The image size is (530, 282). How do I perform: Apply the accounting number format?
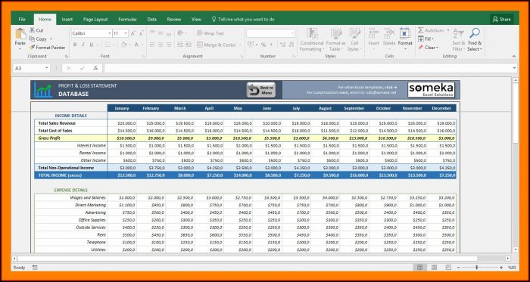click(251, 45)
